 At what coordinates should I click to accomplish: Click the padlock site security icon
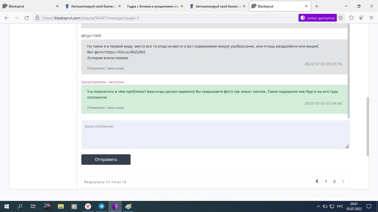(x=37, y=18)
